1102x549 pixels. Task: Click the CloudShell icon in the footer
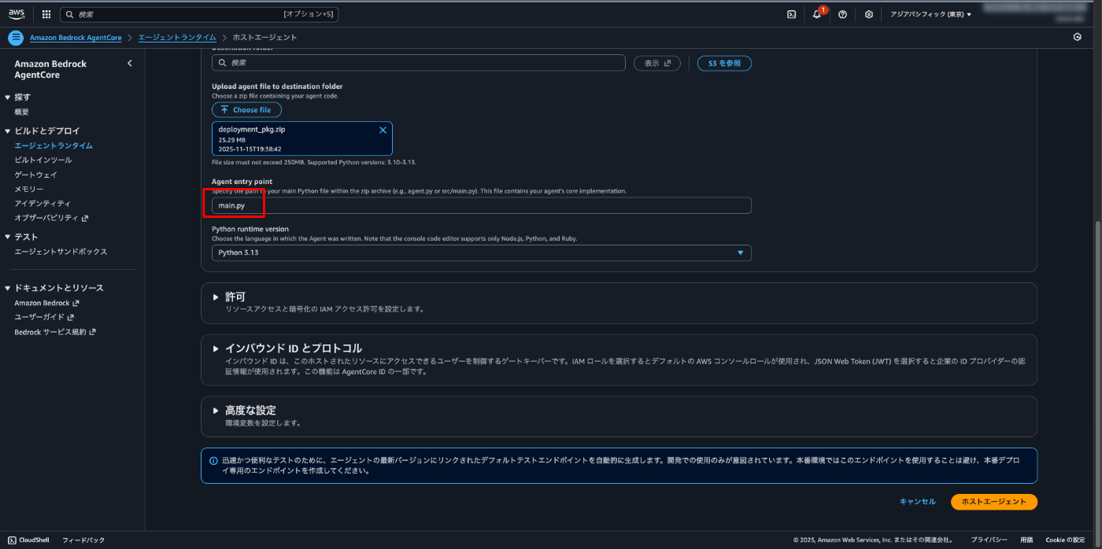(x=12, y=540)
